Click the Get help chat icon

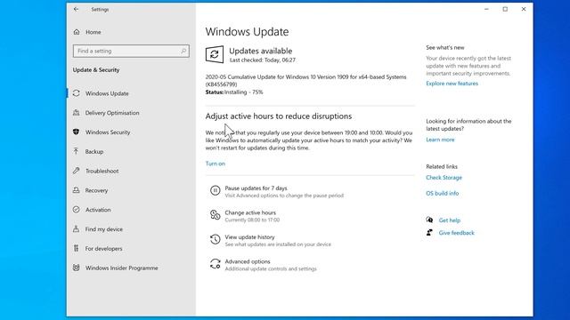tap(429, 220)
